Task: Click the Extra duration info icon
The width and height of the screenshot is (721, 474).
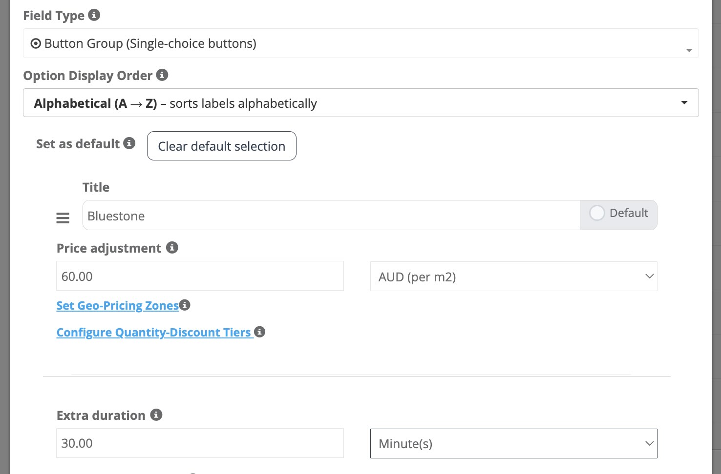Action: click(156, 415)
